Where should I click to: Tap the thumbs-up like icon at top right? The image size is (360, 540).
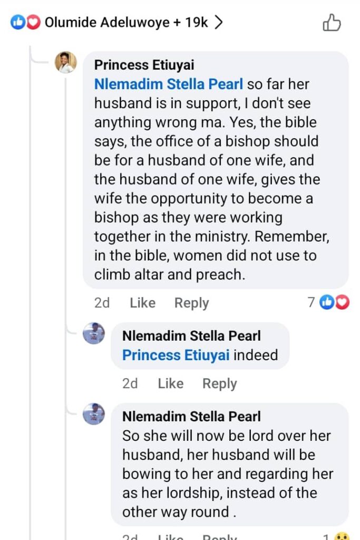pyautogui.click(x=332, y=23)
